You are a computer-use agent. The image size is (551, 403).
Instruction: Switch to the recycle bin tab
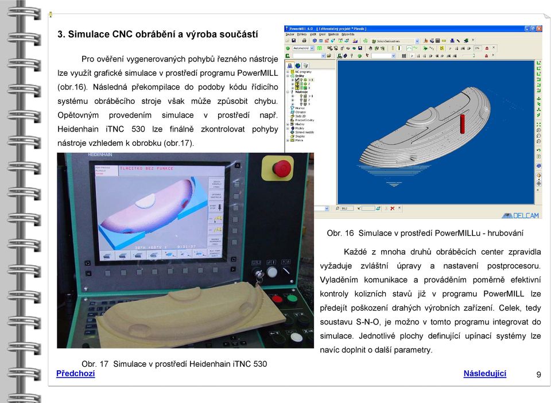[305, 65]
